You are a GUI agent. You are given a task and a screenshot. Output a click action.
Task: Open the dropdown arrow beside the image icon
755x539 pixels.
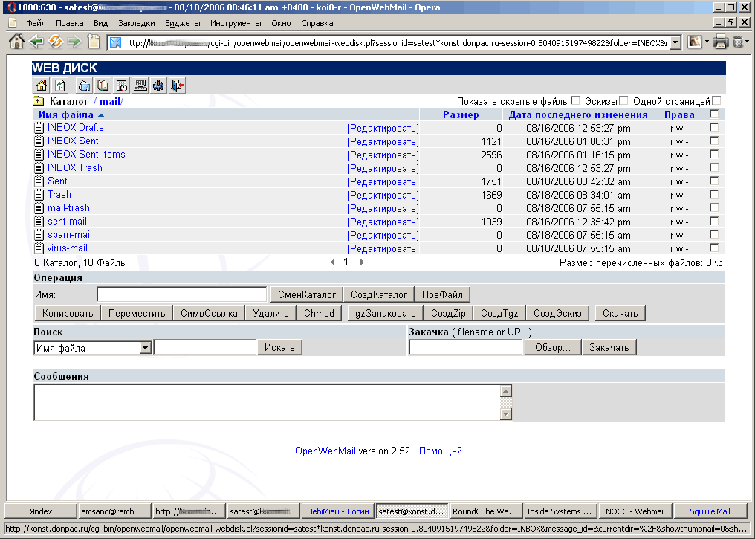coord(707,42)
